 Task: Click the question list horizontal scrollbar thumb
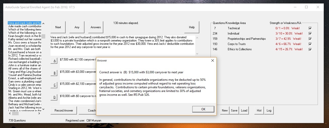[15, 113]
